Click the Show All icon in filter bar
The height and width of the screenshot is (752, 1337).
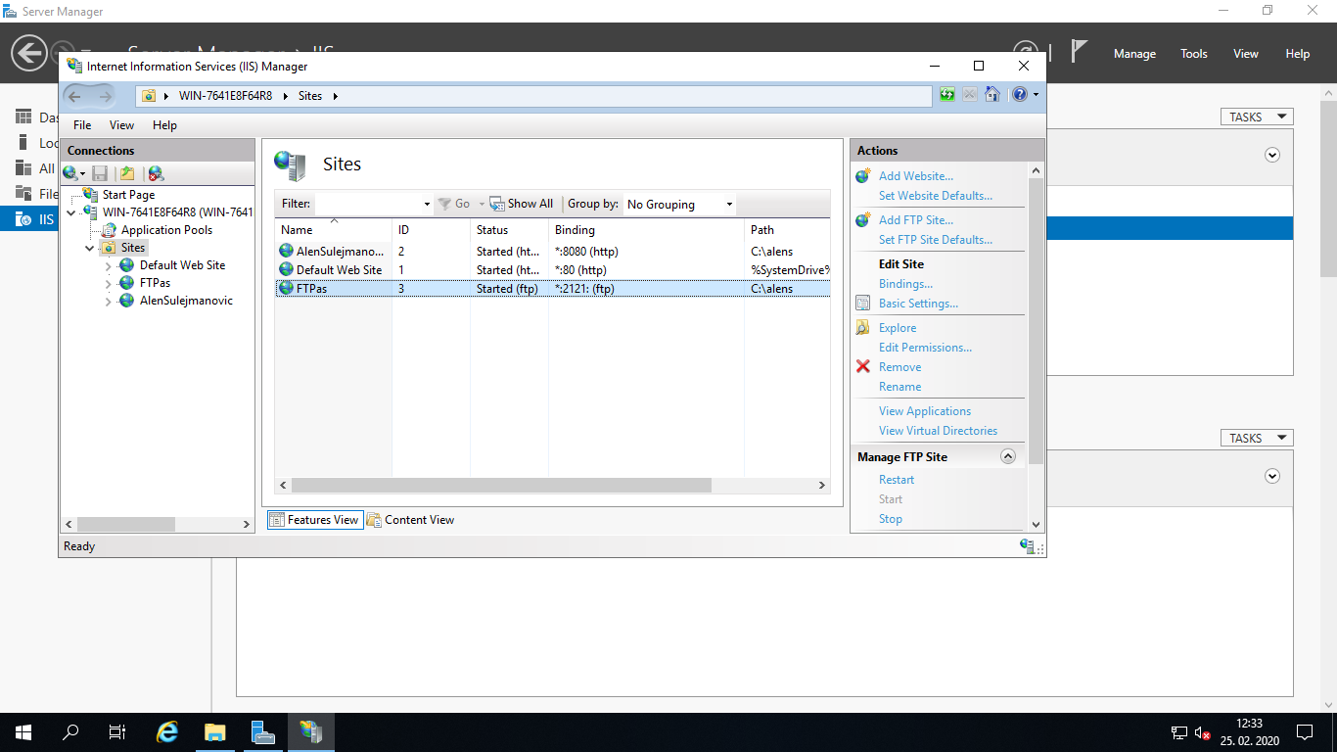(x=497, y=204)
